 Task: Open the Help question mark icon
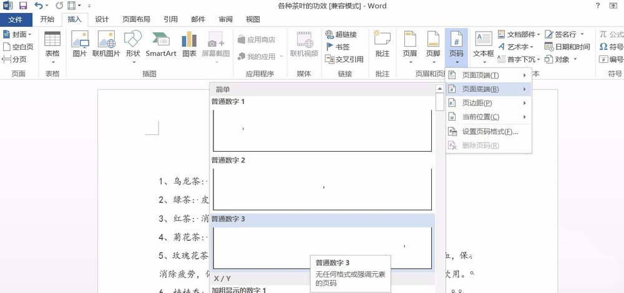coord(598,6)
